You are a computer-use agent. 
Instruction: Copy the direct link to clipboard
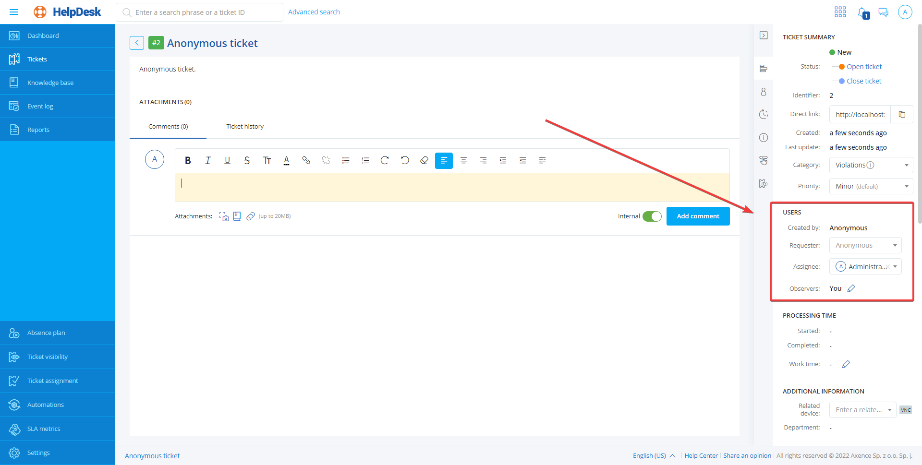point(902,114)
